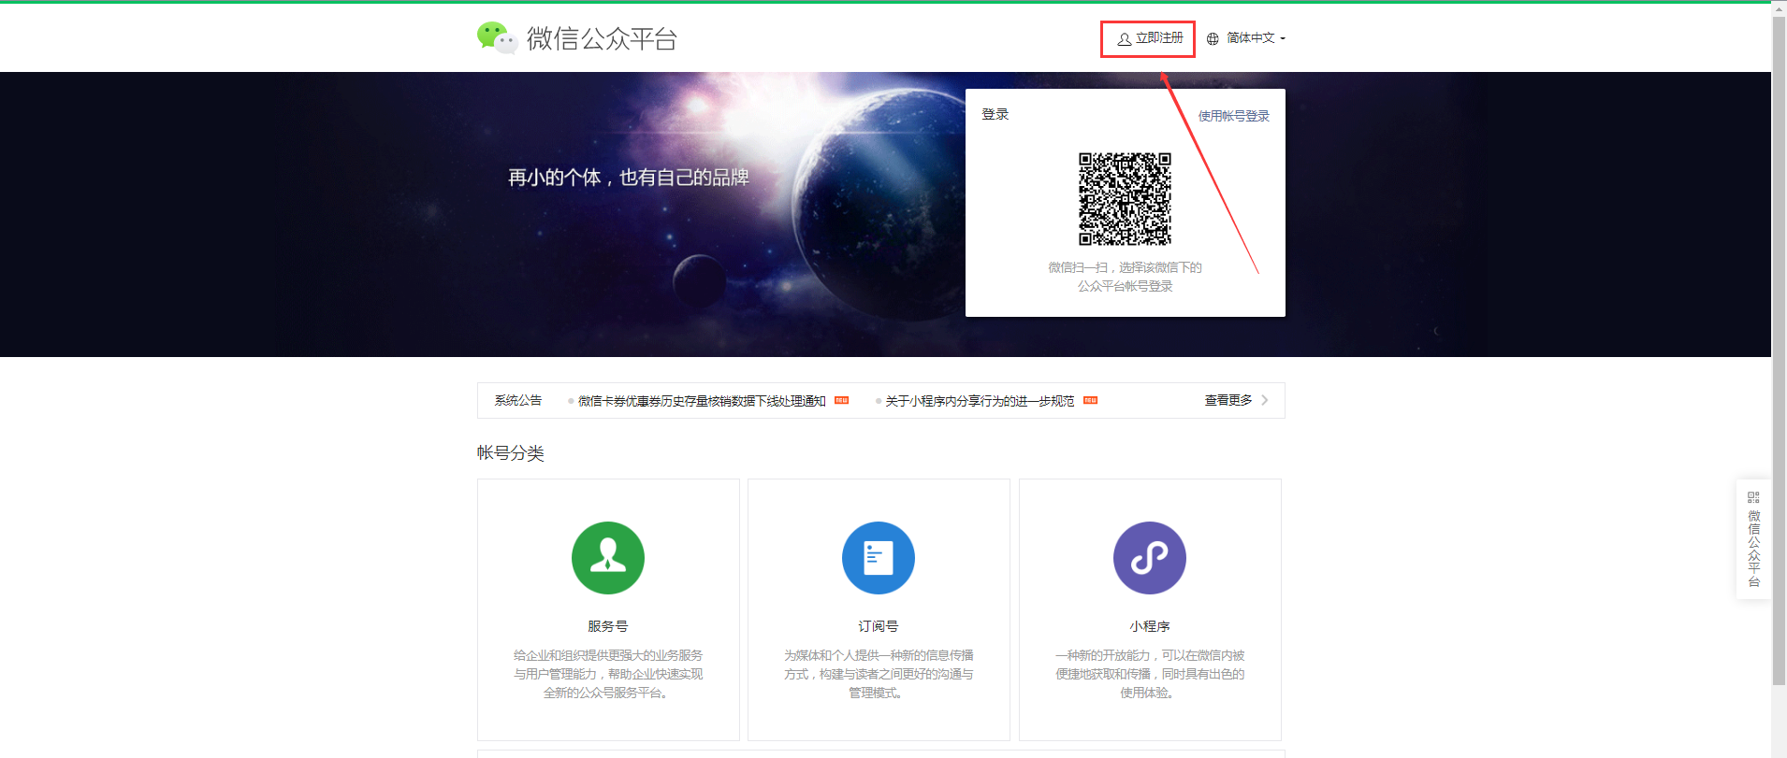Select the 订阅号 account type title
The width and height of the screenshot is (1787, 758).
[x=878, y=626]
